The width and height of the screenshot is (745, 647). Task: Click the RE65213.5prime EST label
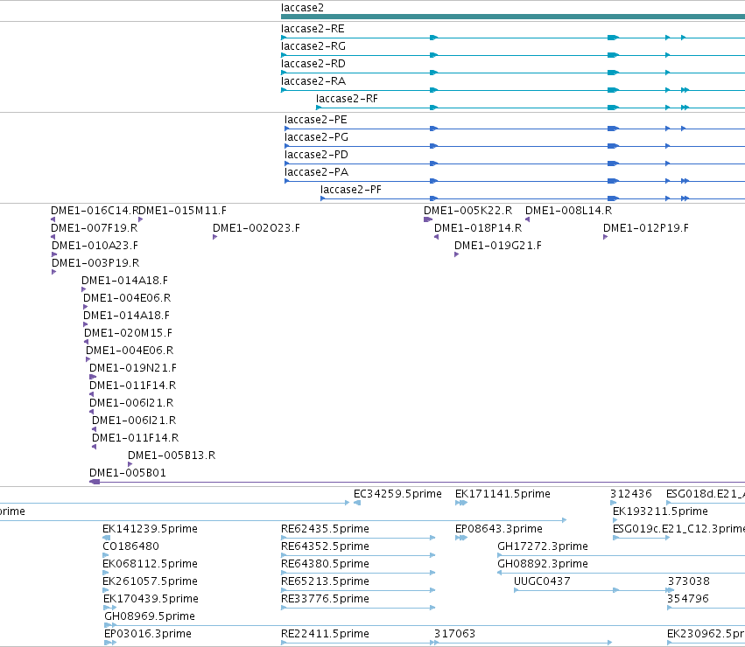point(325,581)
